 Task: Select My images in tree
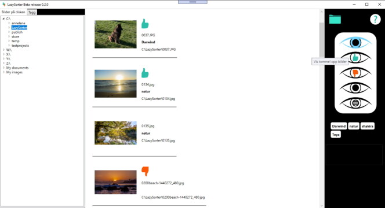point(14,72)
